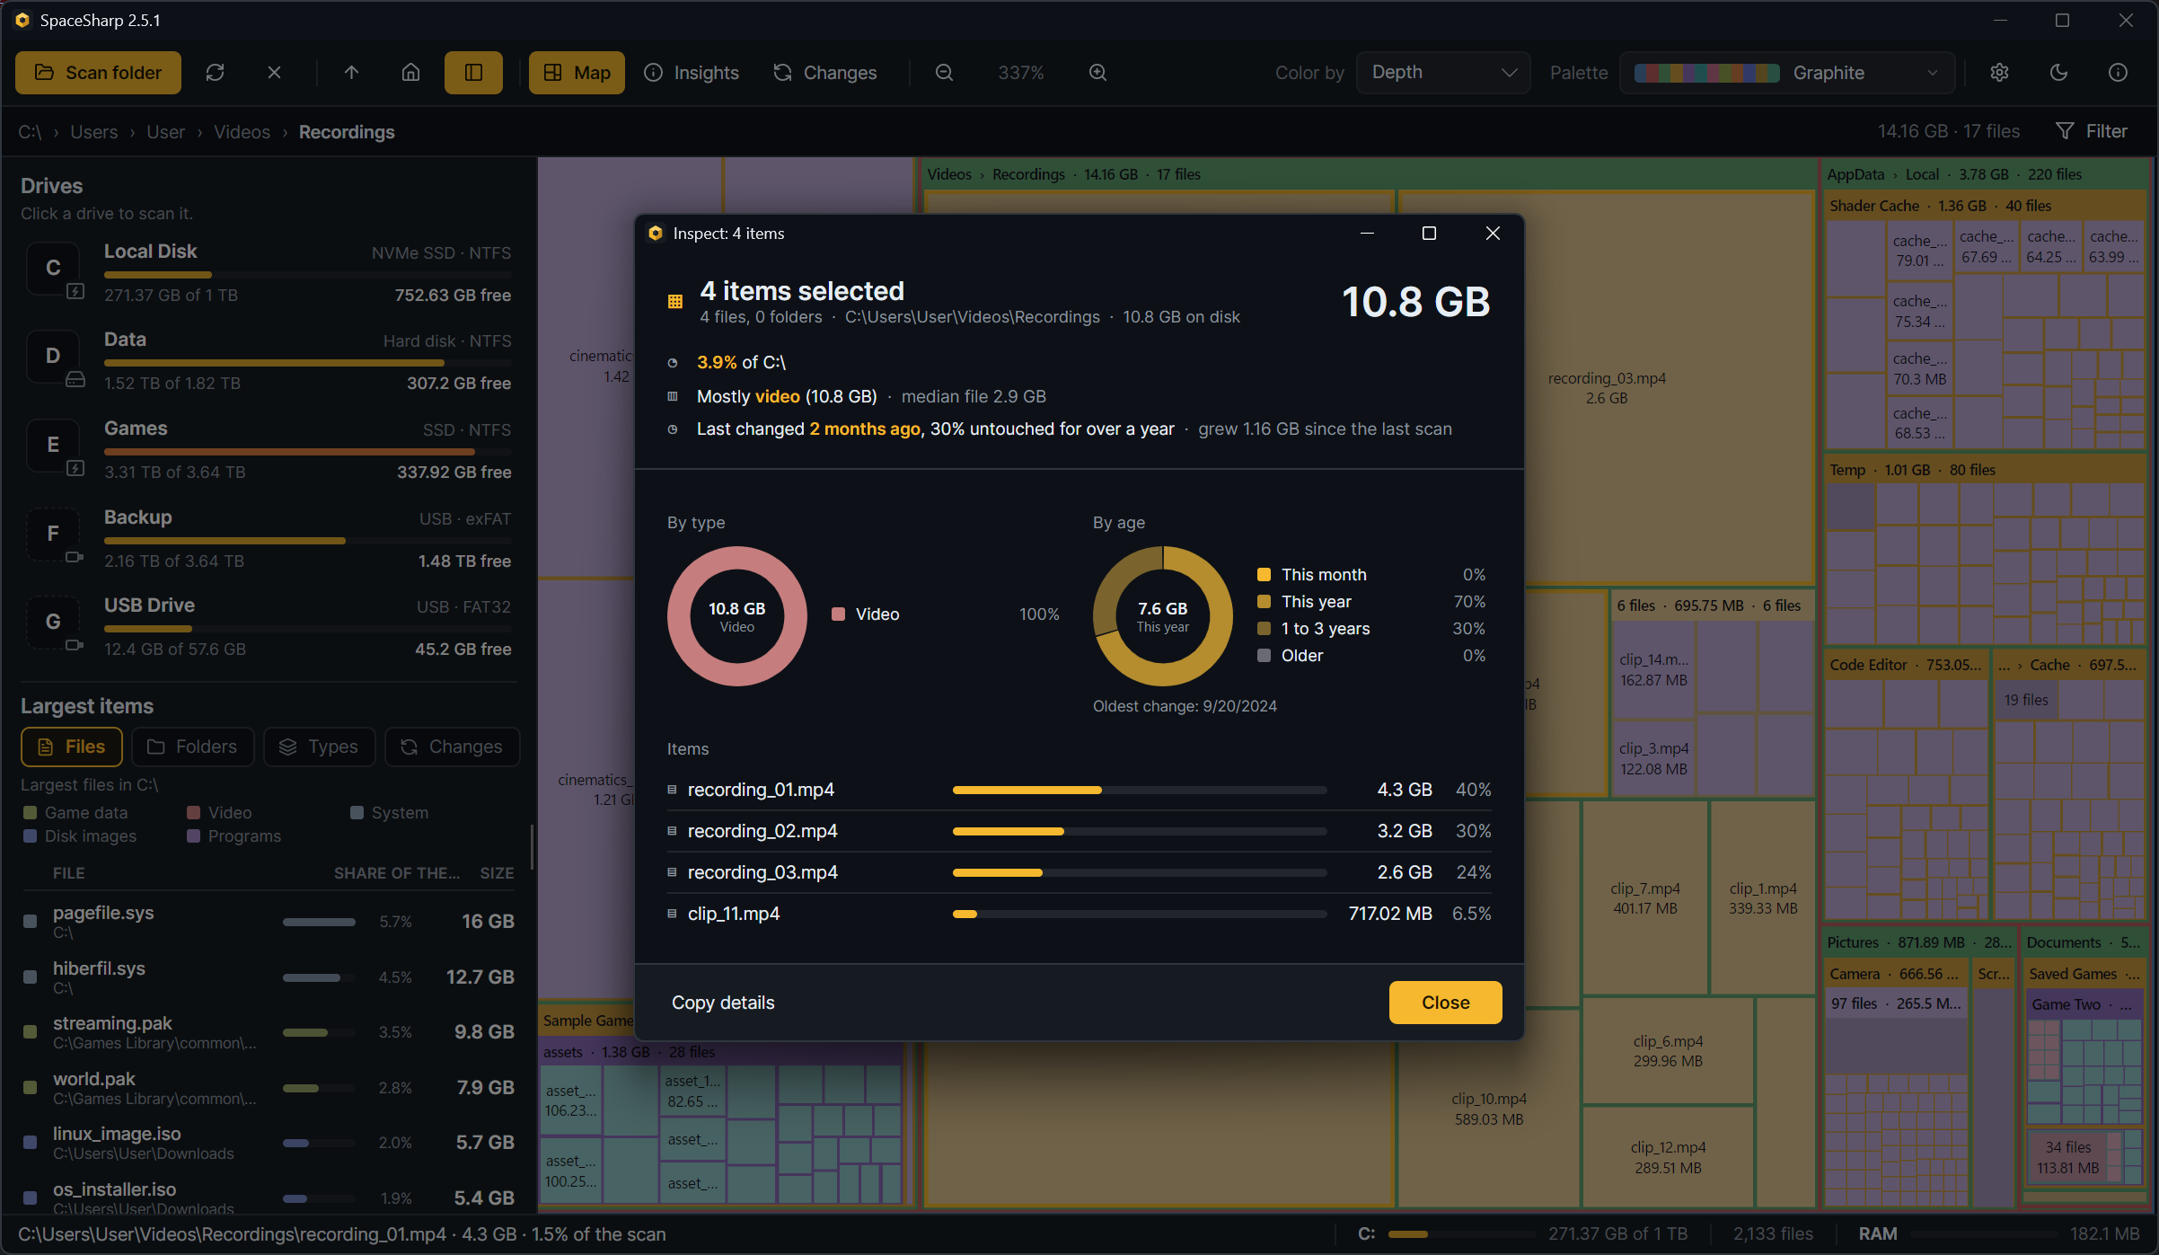The height and width of the screenshot is (1255, 2159).
Task: Click the yellow Close button
Action: point(1445,1003)
